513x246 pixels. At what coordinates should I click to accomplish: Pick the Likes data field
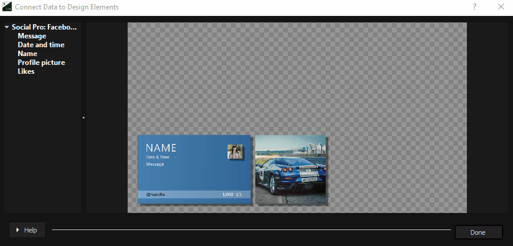coord(26,71)
